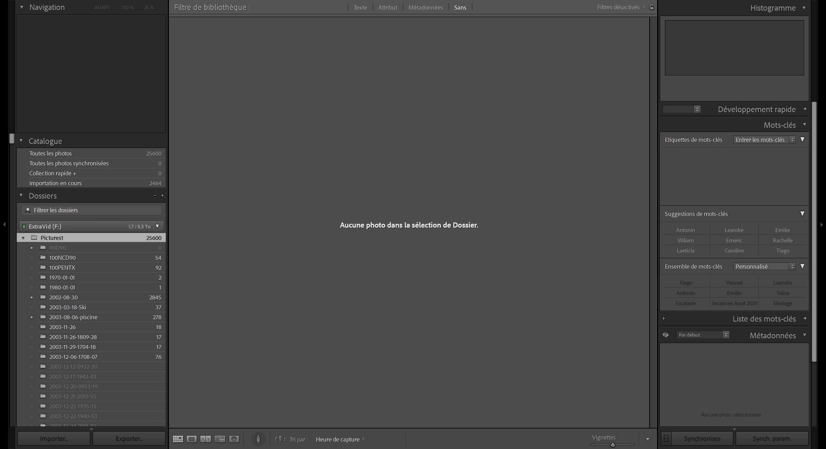
Task: Switch to Loupe view mode
Action: [191, 439]
